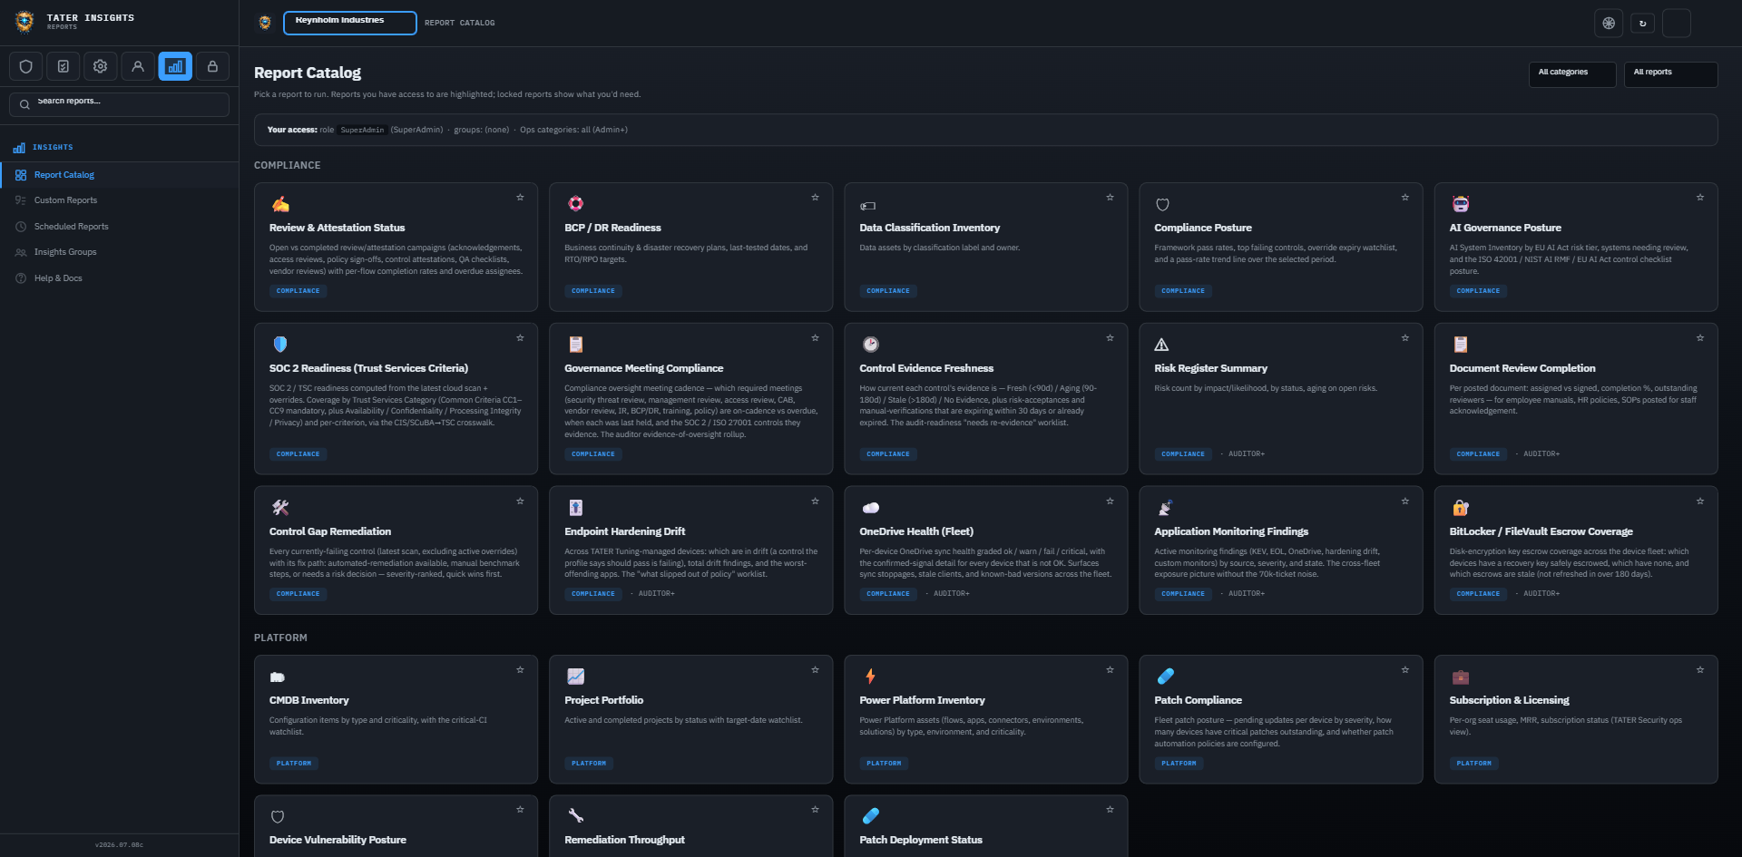Open the Reynholm Industries organization selector
This screenshot has height=857, width=1742.
click(350, 23)
